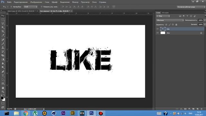Filter layers by adjustment layers

click(184, 16)
